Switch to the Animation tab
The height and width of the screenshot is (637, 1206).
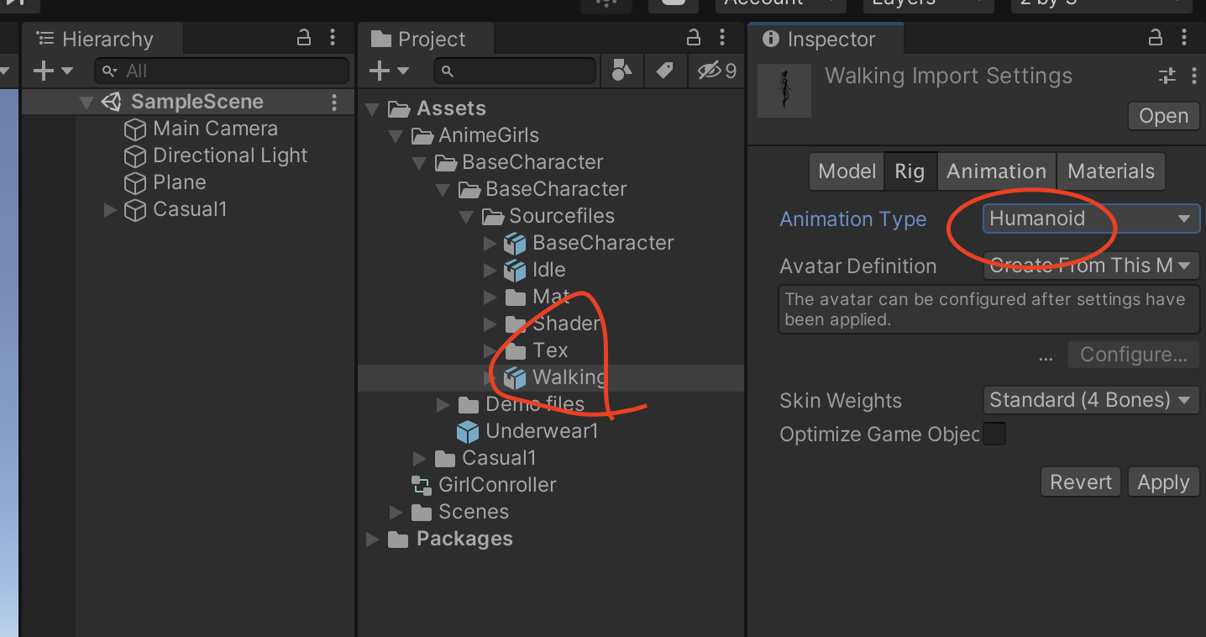pos(997,171)
